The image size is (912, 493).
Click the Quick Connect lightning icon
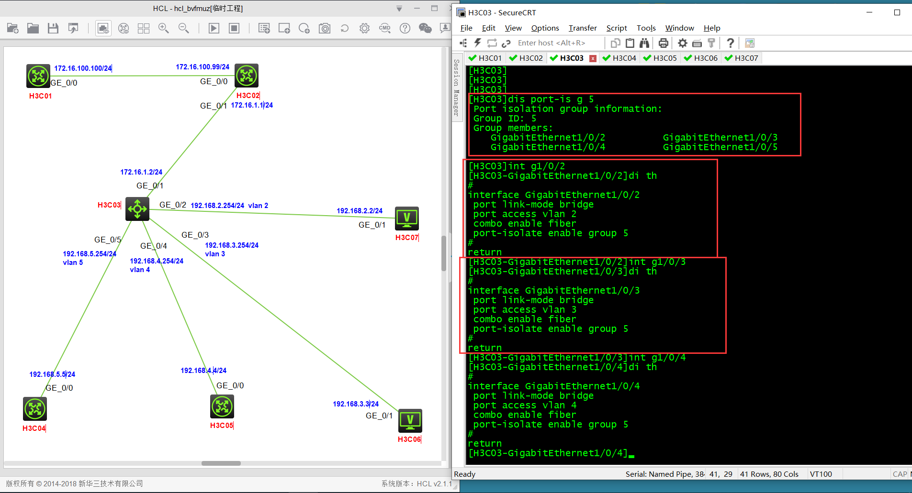tap(477, 43)
